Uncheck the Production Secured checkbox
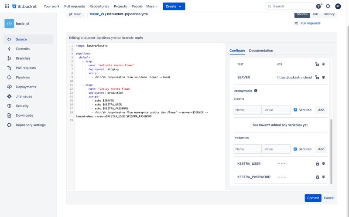 [x=295, y=149]
